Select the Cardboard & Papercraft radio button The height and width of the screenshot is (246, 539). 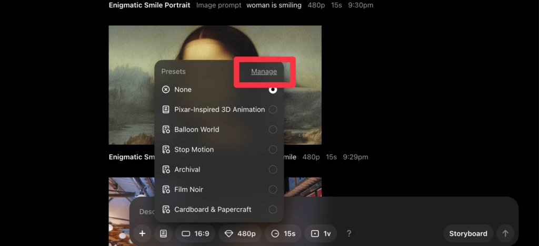pyautogui.click(x=273, y=209)
